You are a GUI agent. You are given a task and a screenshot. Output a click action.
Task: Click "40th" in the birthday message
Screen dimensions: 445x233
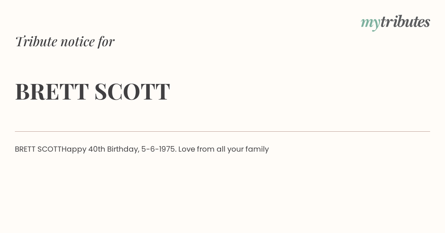click(97, 149)
